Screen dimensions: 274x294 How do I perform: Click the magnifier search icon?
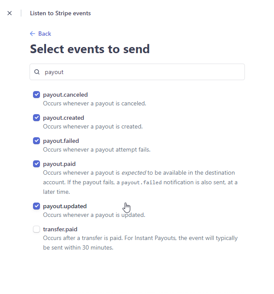coord(37,72)
